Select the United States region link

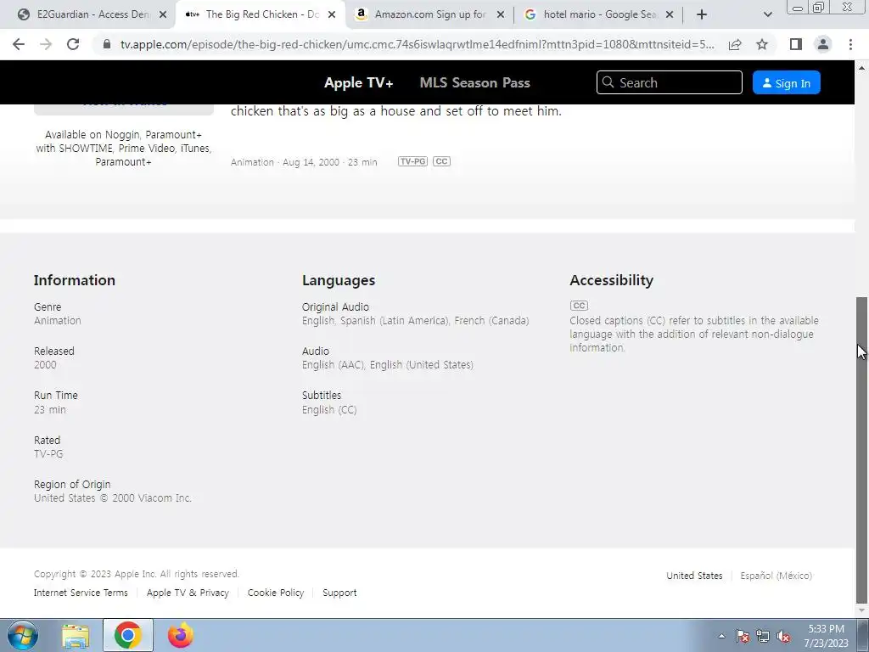click(694, 576)
